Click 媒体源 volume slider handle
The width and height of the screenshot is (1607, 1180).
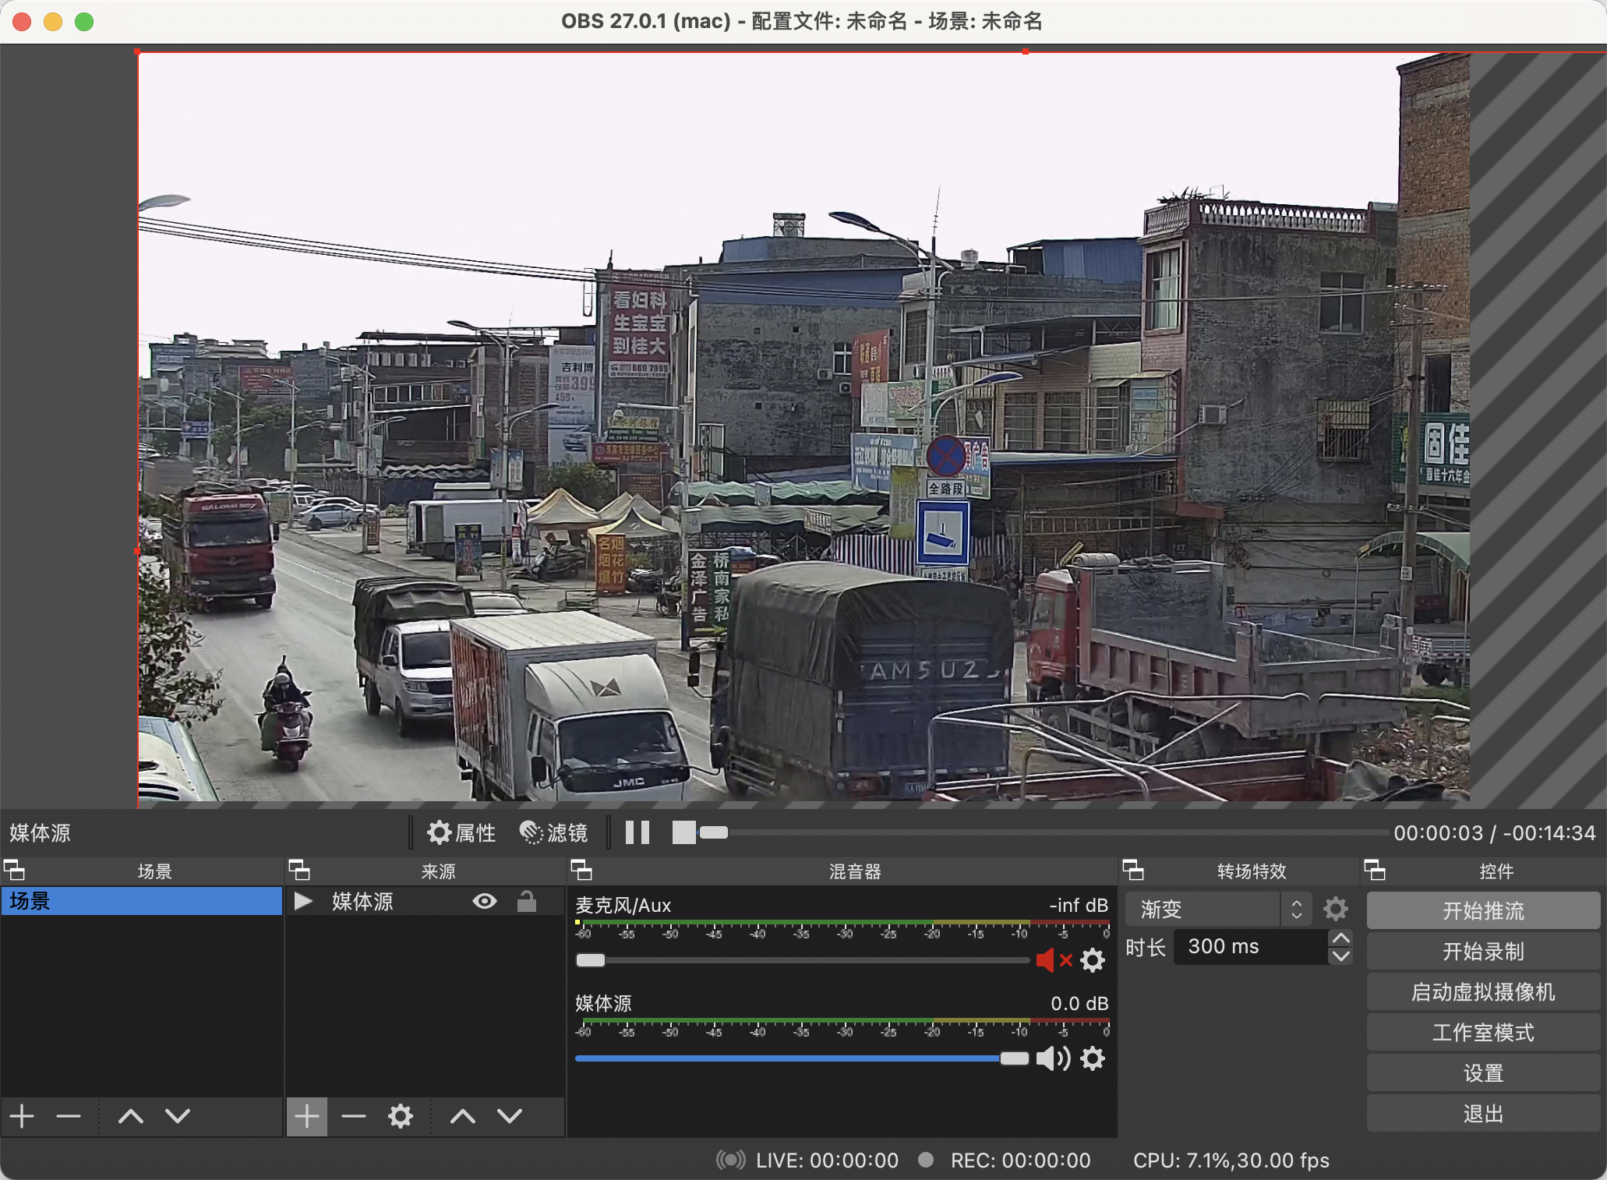(x=1015, y=1058)
